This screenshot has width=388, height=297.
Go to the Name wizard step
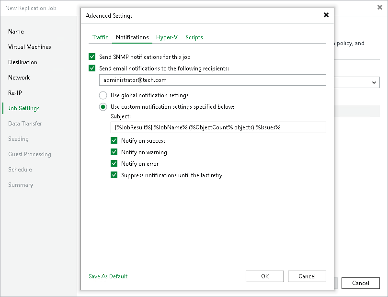click(16, 32)
